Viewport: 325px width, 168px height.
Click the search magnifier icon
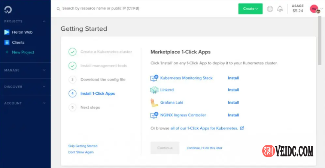click(x=58, y=8)
